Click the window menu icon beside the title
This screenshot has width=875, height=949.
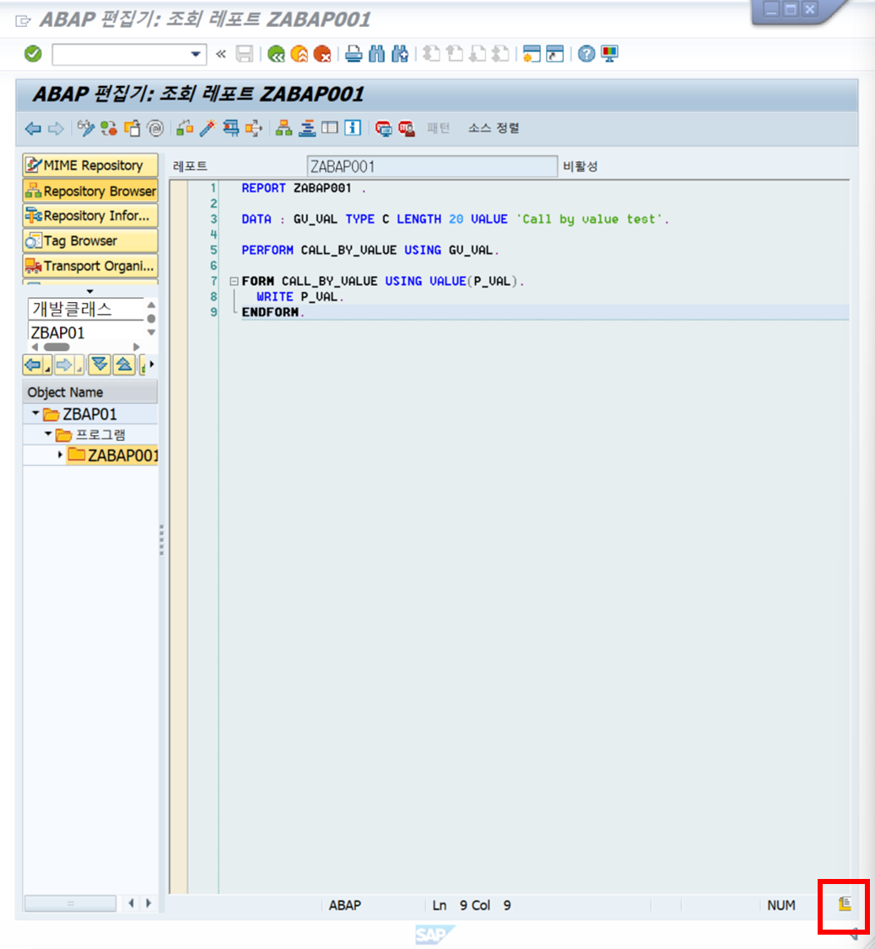point(23,21)
